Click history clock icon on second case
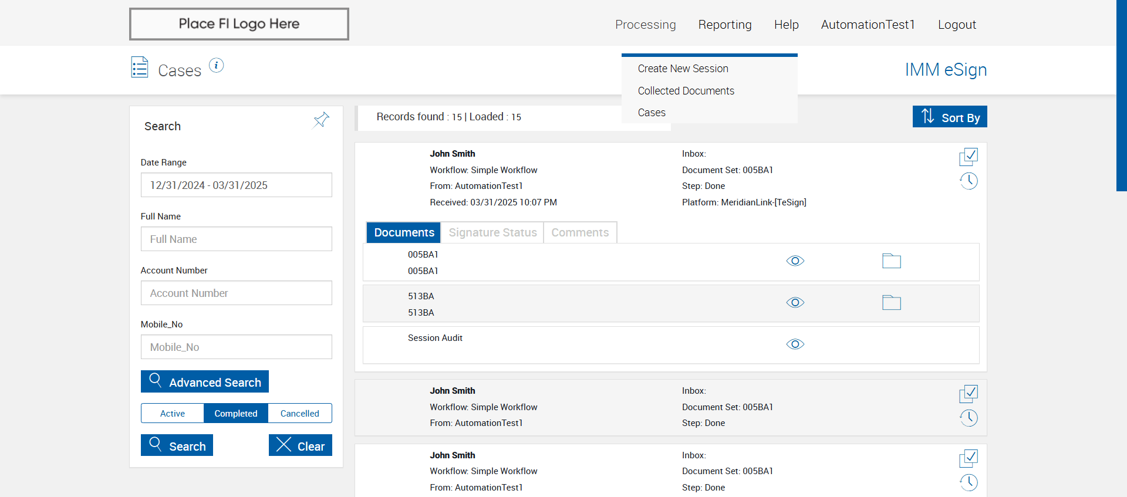The height and width of the screenshot is (497, 1127). point(969,418)
